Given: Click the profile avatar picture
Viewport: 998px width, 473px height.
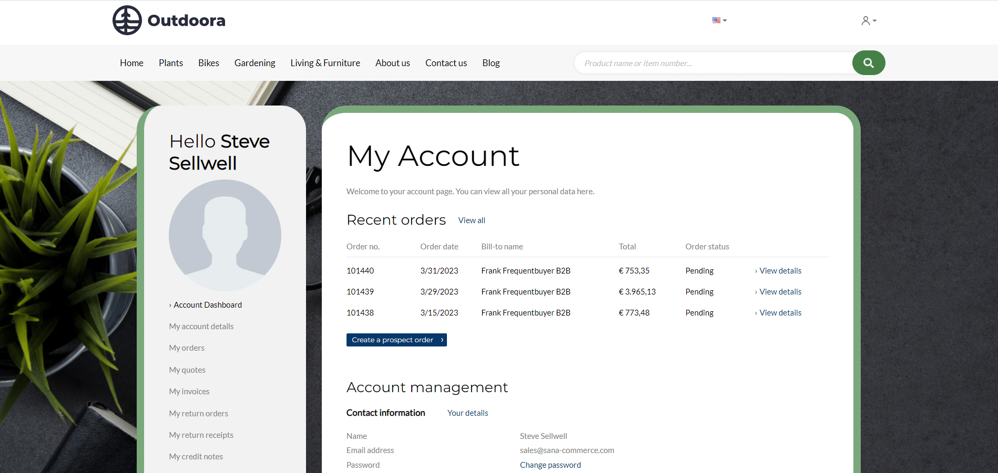Looking at the screenshot, I should click(x=225, y=235).
